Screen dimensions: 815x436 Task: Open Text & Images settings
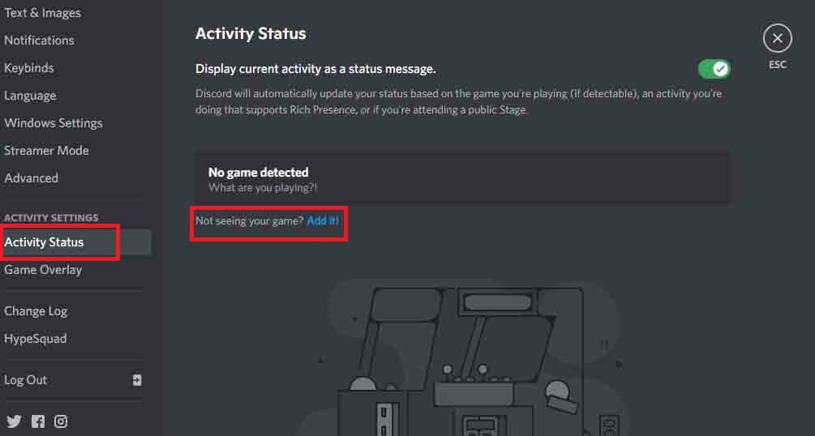point(43,13)
